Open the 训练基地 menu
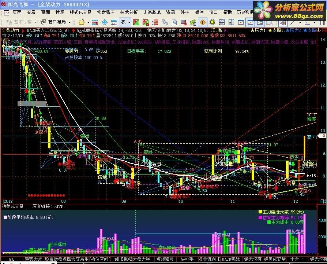 [x=152, y=12]
